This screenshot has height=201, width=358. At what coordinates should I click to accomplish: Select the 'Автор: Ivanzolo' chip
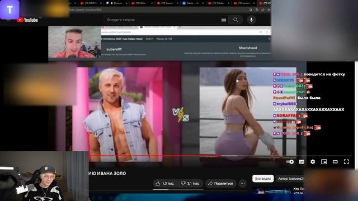290,179
